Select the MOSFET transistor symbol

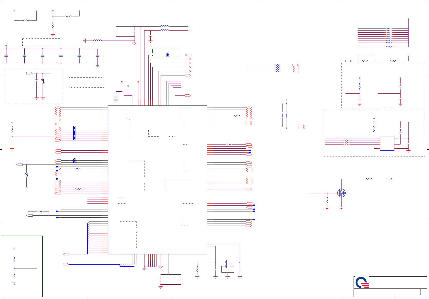click(x=341, y=193)
